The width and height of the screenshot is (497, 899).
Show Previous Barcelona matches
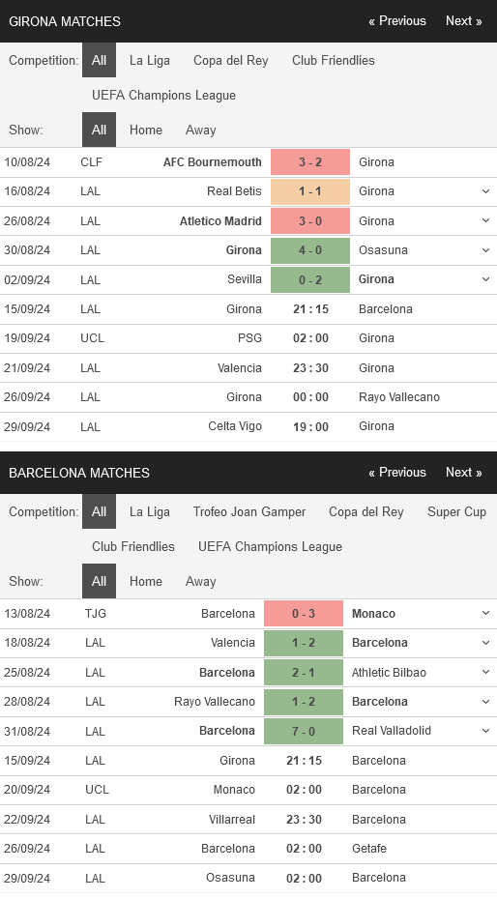point(397,473)
